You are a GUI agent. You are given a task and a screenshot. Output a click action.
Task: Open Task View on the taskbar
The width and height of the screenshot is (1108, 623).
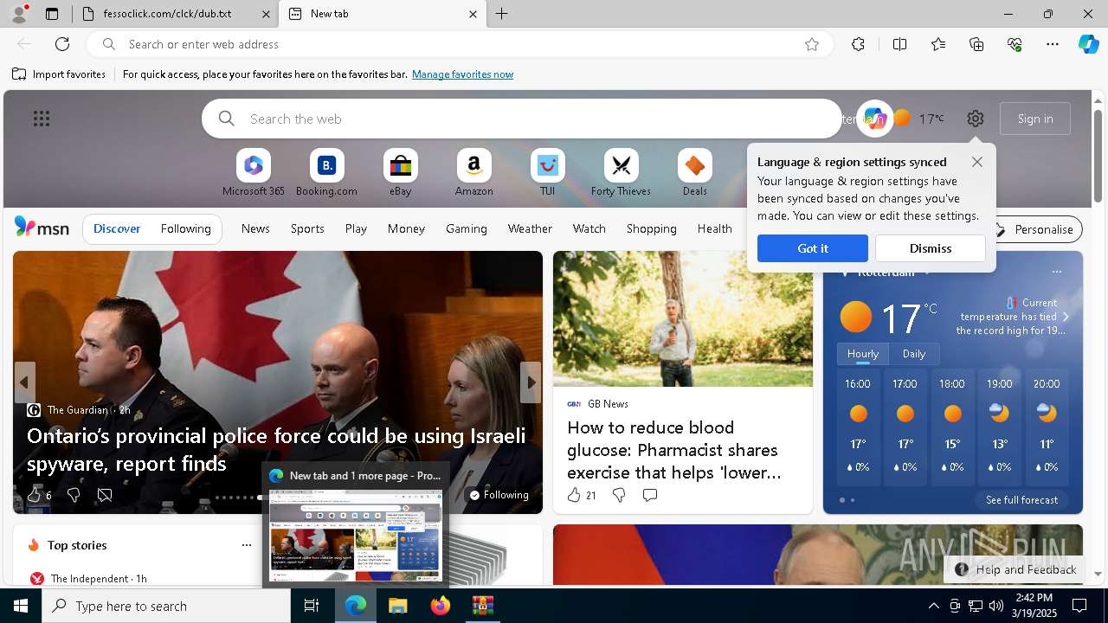(x=312, y=606)
